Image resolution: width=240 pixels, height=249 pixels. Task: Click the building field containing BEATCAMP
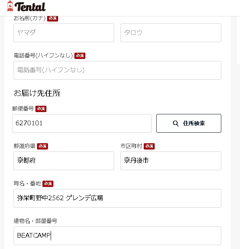click(x=117, y=236)
